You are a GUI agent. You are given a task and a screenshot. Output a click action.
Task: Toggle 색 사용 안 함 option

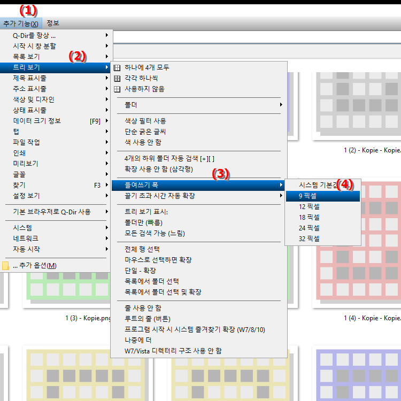pyautogui.click(x=199, y=143)
